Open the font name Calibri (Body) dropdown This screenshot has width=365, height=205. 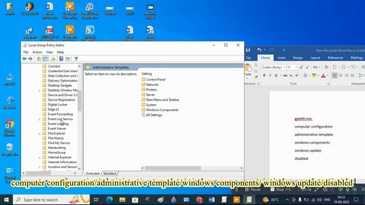284,67
